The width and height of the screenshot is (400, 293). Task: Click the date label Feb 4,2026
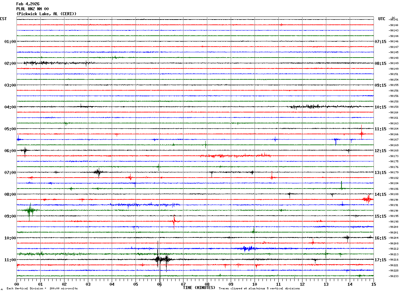pyautogui.click(x=28, y=4)
